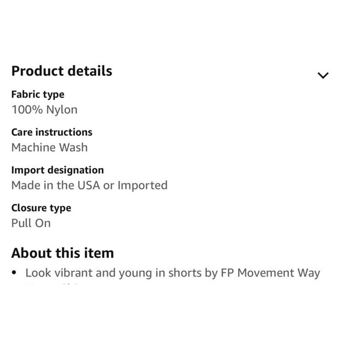Click the word Nylon in fabric details
The height and width of the screenshot is (339, 339).
click(x=62, y=110)
